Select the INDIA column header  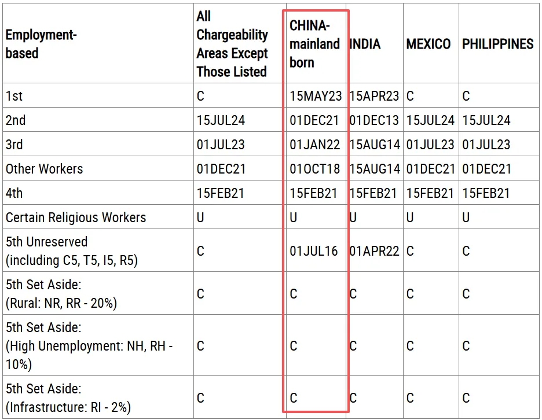point(365,44)
